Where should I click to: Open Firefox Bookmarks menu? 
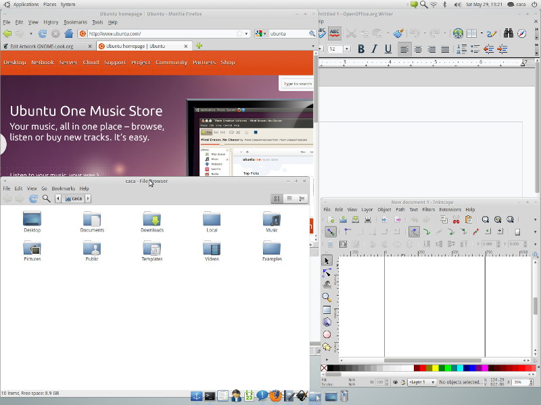coord(75,22)
